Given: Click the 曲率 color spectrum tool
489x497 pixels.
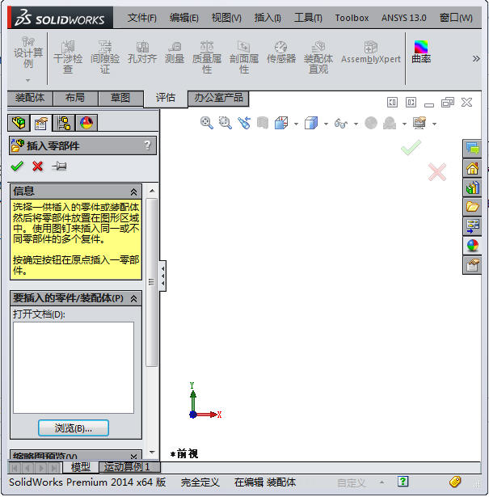Looking at the screenshot, I should pos(421,53).
